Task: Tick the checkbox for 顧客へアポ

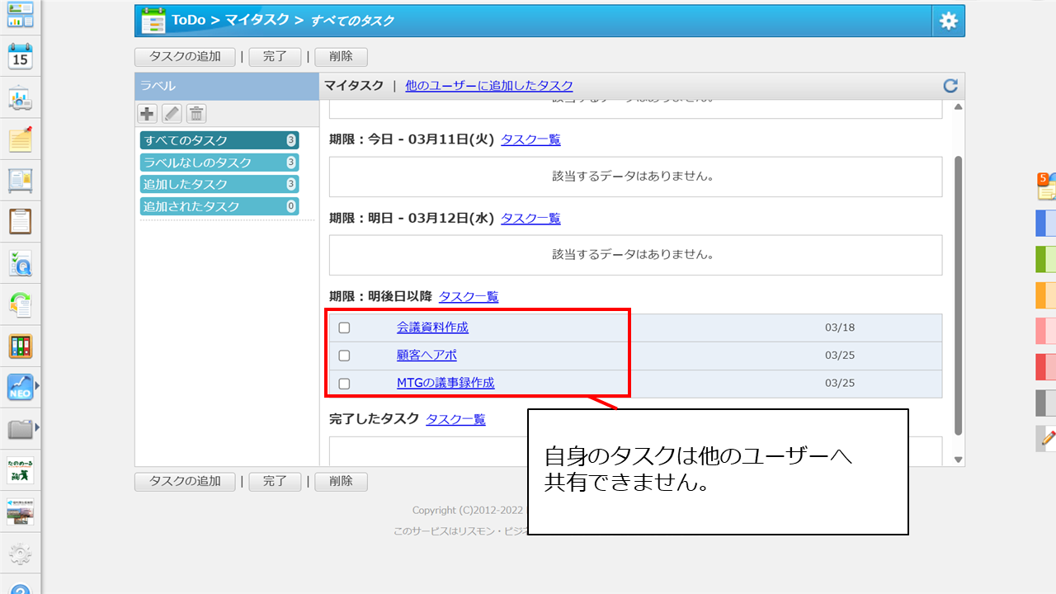Action: pyautogui.click(x=344, y=356)
